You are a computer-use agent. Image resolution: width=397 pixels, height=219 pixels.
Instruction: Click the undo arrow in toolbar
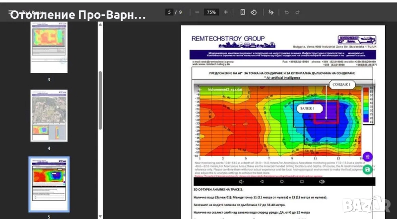[x=287, y=12]
